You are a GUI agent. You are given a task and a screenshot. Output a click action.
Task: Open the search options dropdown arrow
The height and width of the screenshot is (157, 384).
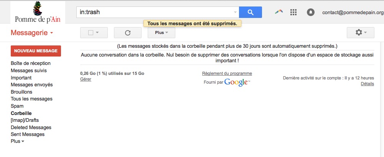[x=235, y=12]
